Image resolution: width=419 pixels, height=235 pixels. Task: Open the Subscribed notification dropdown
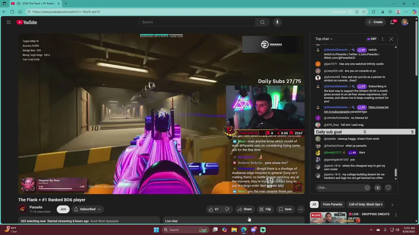tap(87, 209)
